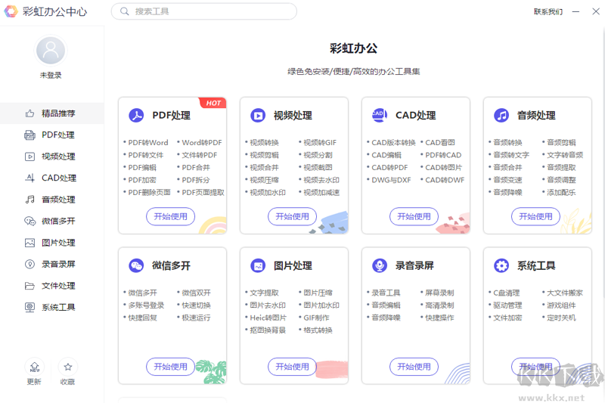
Task: Choose the PDF转Word tool
Action: (x=148, y=143)
